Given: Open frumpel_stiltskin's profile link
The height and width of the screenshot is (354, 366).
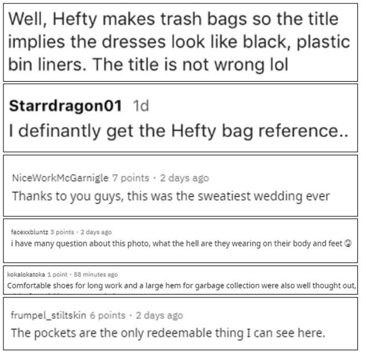Looking at the screenshot, I should [x=49, y=315].
